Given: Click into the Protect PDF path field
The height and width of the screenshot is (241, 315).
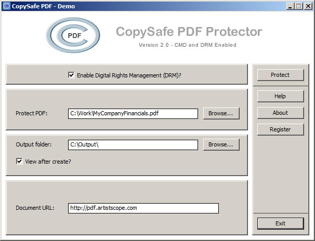Looking at the screenshot, I should pyautogui.click(x=133, y=114).
